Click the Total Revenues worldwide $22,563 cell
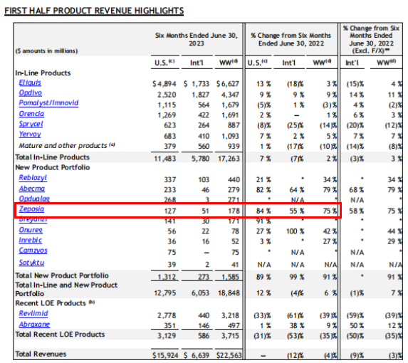Viewport: 408px width, 363px height. click(229, 355)
